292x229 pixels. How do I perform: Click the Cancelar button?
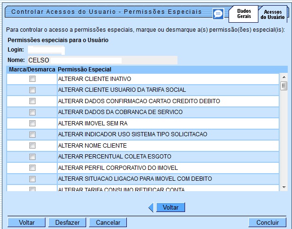coord(108,222)
